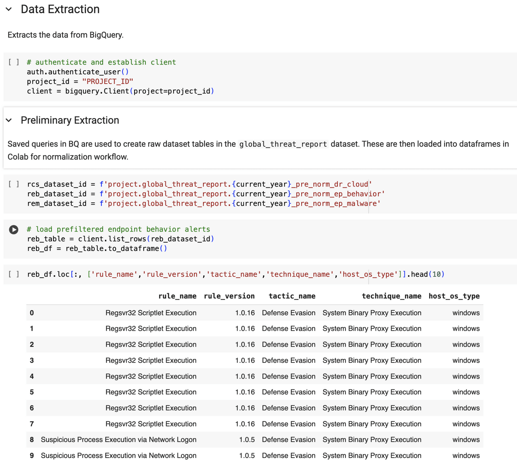Click the run bracket beside rcs_dataset_id cell

pyautogui.click(x=14, y=184)
